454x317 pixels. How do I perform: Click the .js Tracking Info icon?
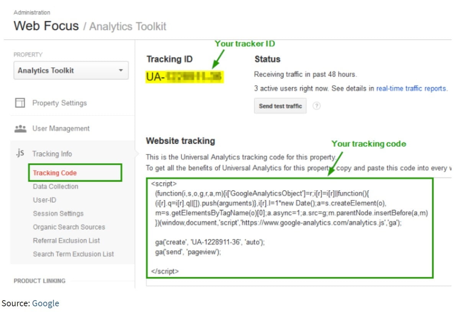(x=20, y=153)
